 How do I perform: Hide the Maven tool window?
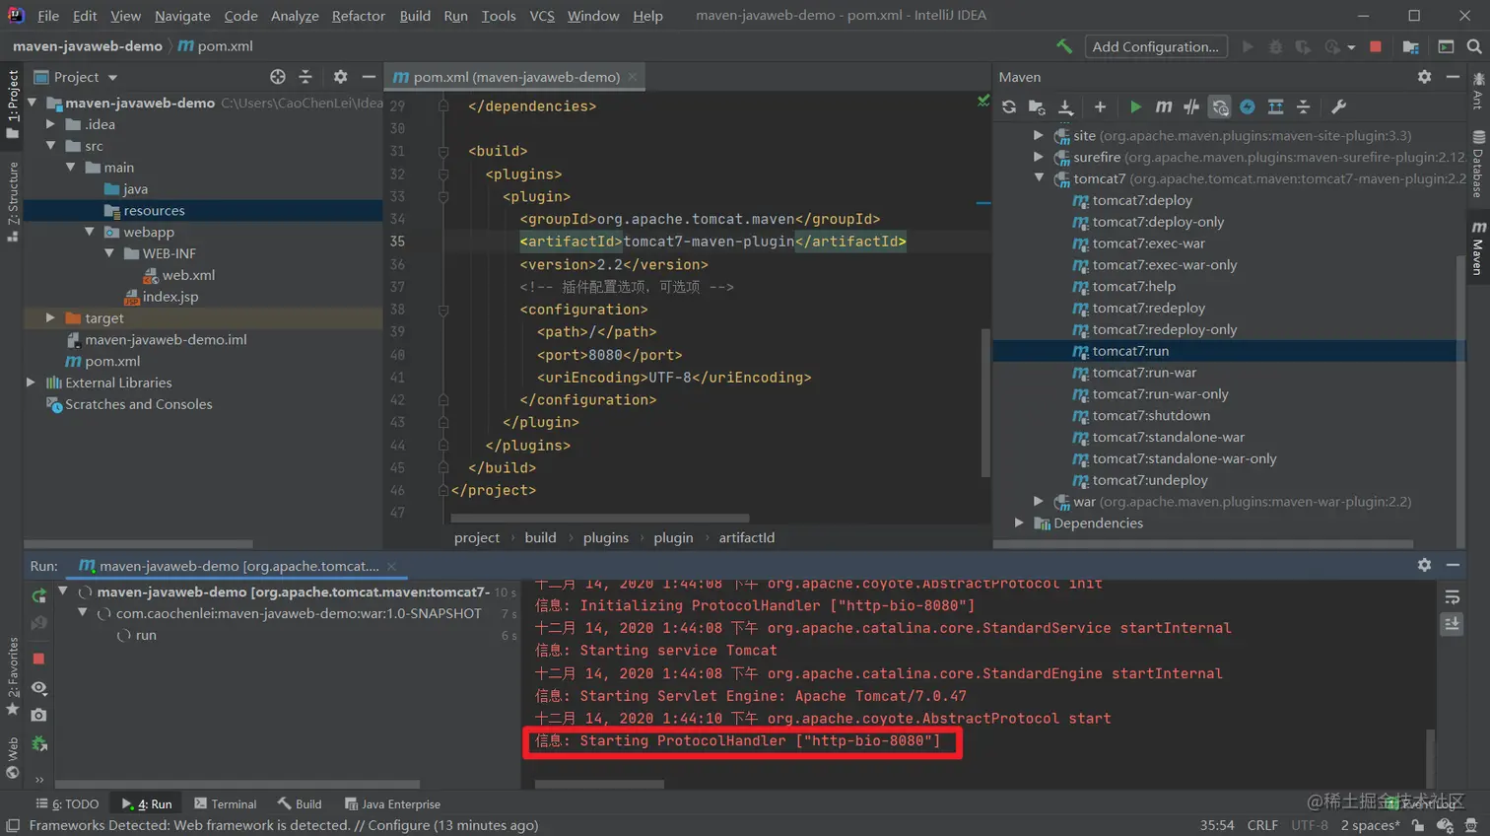click(x=1453, y=77)
